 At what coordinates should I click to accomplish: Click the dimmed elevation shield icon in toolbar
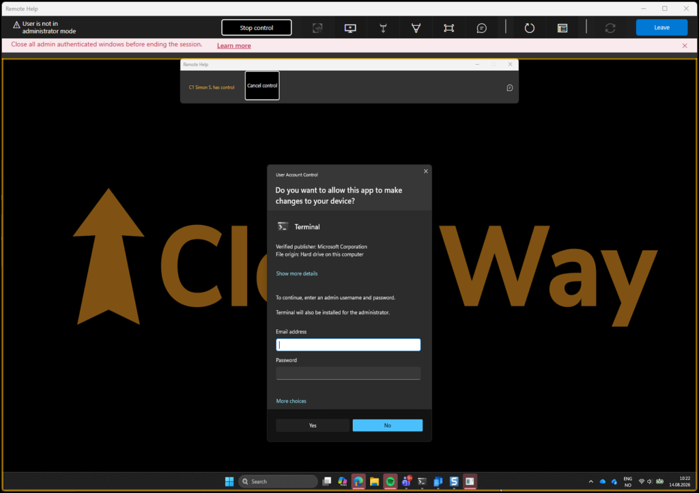(317, 28)
